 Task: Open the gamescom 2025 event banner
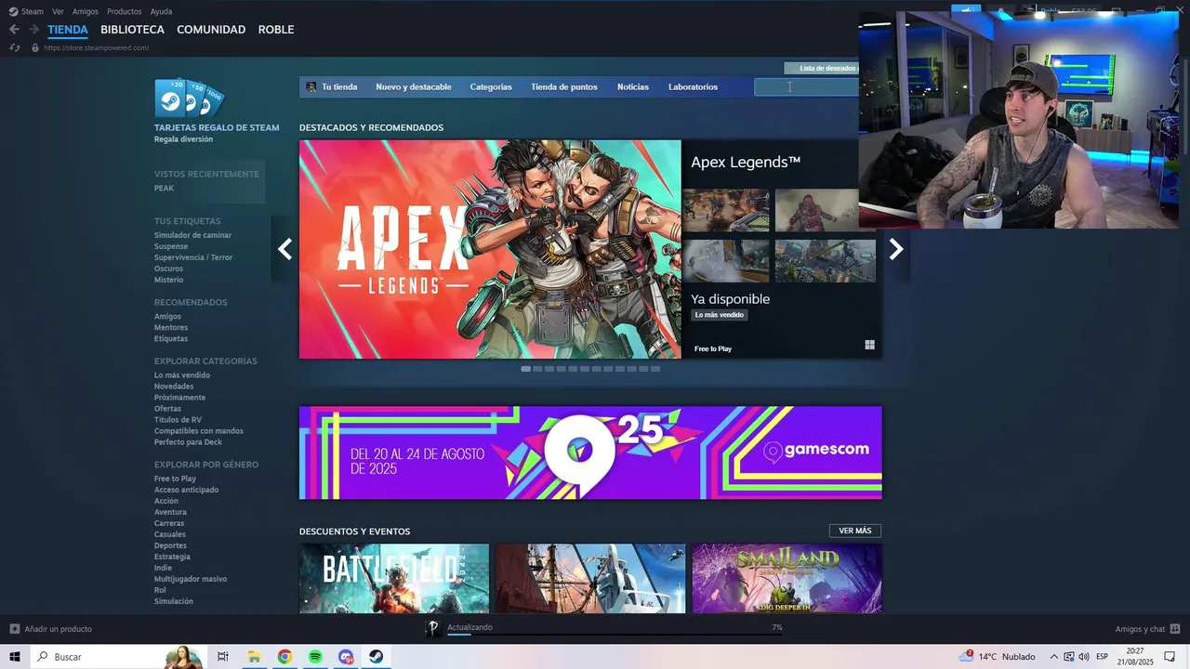click(590, 453)
